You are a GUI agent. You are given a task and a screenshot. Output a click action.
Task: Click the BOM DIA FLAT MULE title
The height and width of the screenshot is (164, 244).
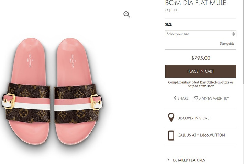pyautogui.click(x=196, y=3)
